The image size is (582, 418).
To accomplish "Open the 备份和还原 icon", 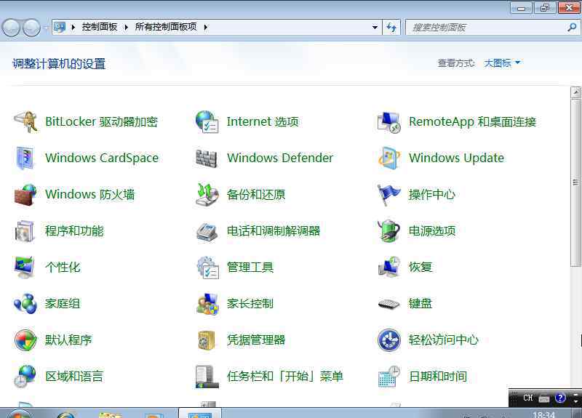I will coord(207,194).
